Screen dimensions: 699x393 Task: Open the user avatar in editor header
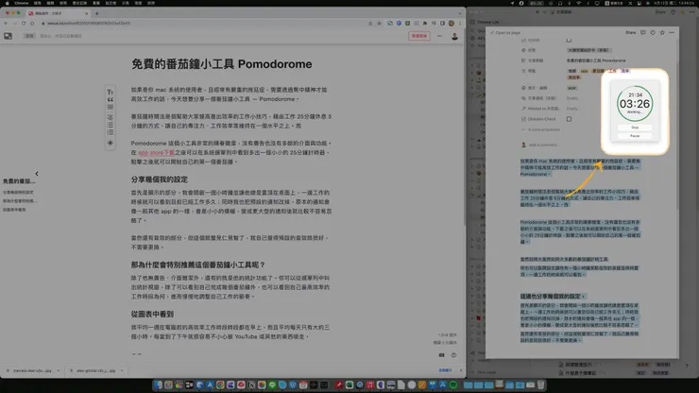point(454,36)
